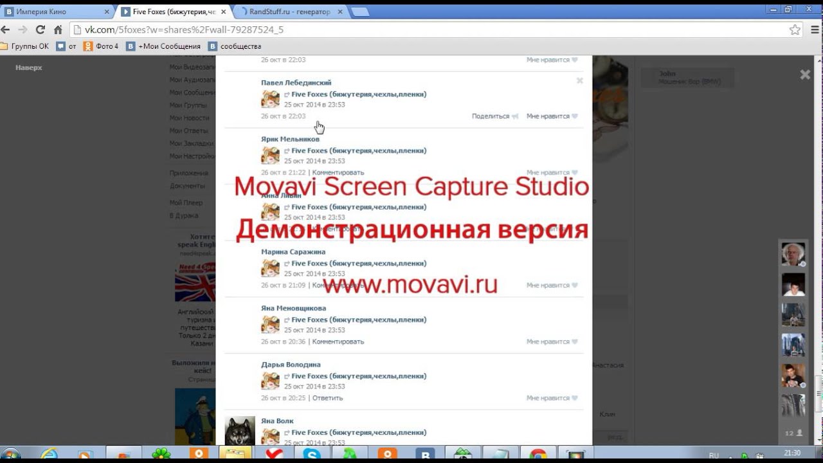
Task: Open the Группы ОК bookmark folder
Action: [x=24, y=46]
